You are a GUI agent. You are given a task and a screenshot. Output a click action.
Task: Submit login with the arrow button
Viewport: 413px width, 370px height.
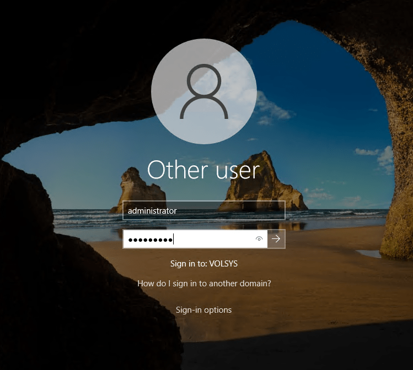(x=276, y=239)
